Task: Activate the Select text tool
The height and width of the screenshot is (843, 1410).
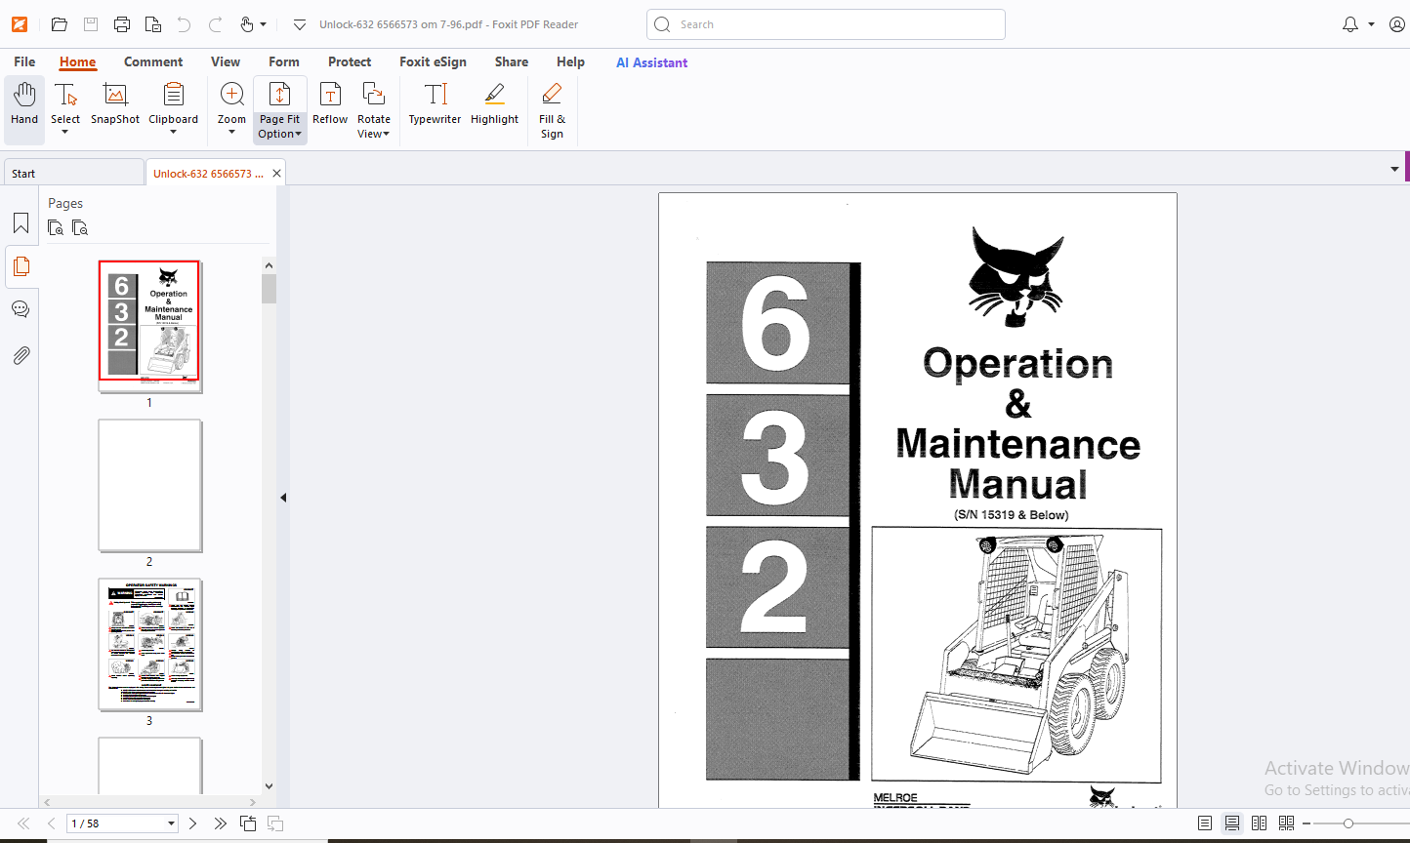Action: click(65, 101)
